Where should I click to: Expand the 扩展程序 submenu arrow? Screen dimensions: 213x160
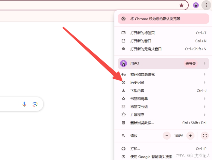point(204,115)
